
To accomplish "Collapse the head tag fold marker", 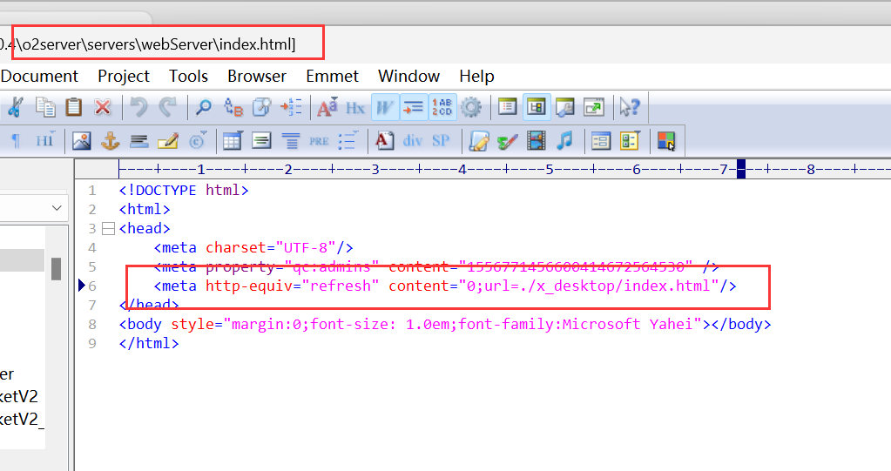I will point(108,229).
